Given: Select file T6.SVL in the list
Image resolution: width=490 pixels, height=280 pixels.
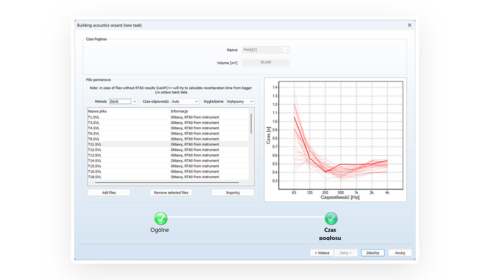Looking at the screenshot, I should click(x=168, y=133).
